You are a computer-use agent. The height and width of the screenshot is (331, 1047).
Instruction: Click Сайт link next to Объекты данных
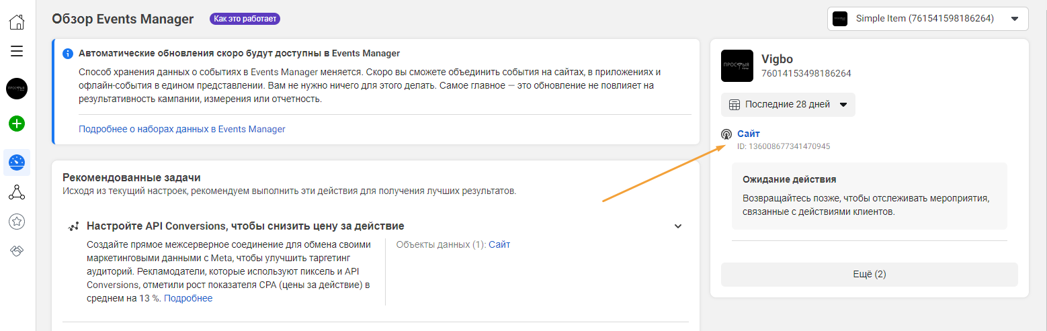[x=499, y=244]
